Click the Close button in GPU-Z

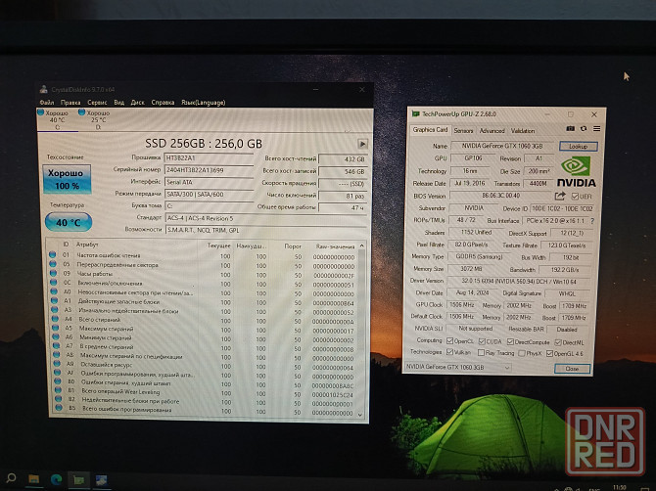click(571, 368)
